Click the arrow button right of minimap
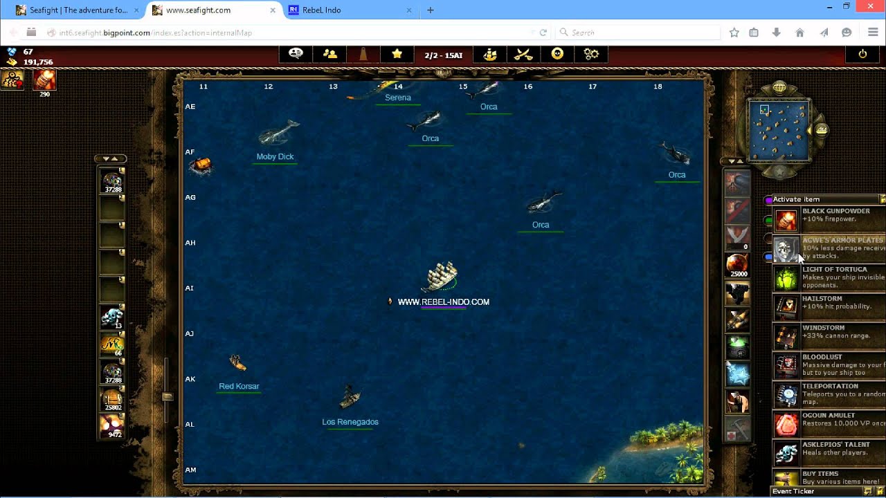 [822, 129]
